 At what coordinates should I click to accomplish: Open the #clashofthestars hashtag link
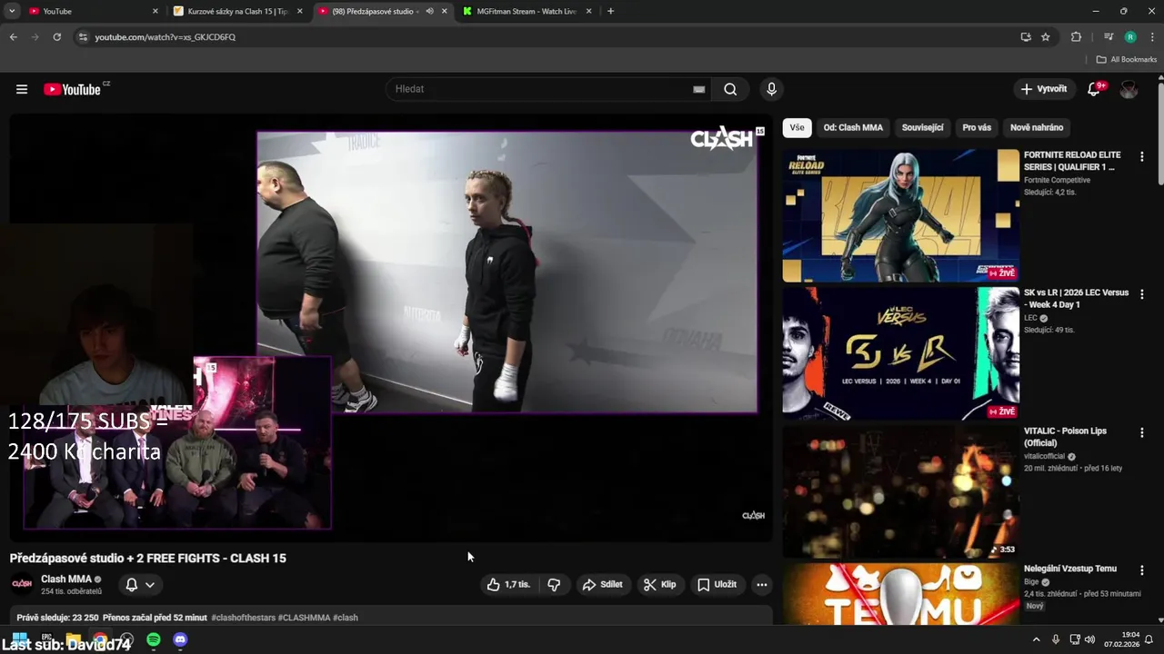(x=243, y=618)
